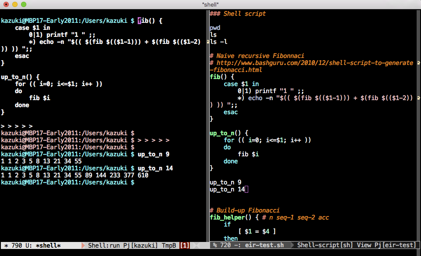The height and width of the screenshot is (256, 421).
Task: Click 'up_to_n 9' line in eir-test.sh
Action: point(225,182)
